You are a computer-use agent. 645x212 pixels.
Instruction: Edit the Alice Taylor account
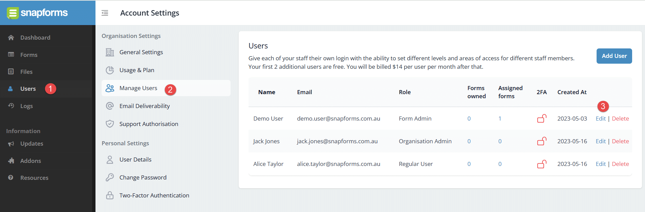click(x=601, y=164)
